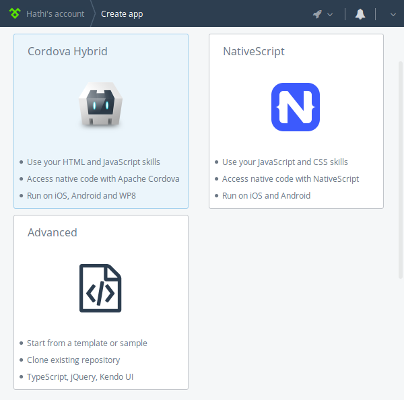Click 'Run on iOS, Android and WP8'
Viewport: 404px width, 400px height.
(81, 195)
